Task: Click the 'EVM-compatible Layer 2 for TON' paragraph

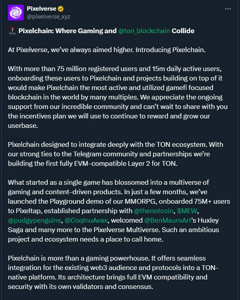Action: (x=115, y=154)
